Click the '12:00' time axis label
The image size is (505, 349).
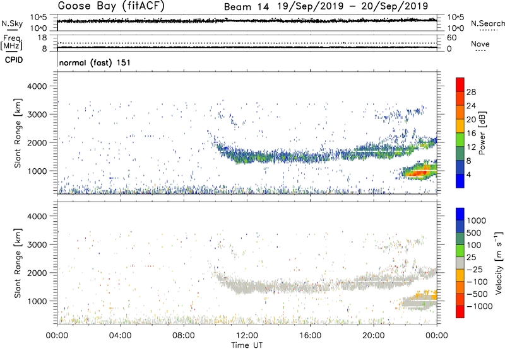tap(247, 336)
